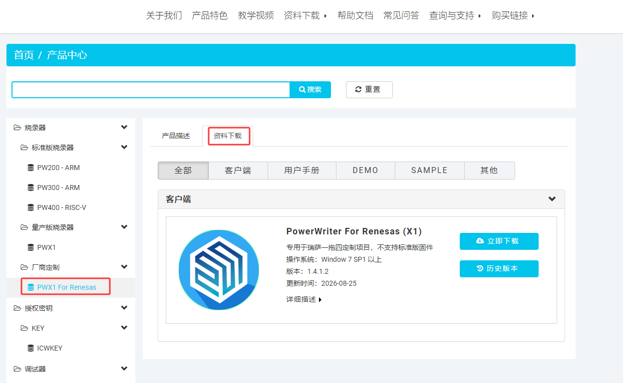Click the database icon beside PW300 - ARM

(31, 188)
